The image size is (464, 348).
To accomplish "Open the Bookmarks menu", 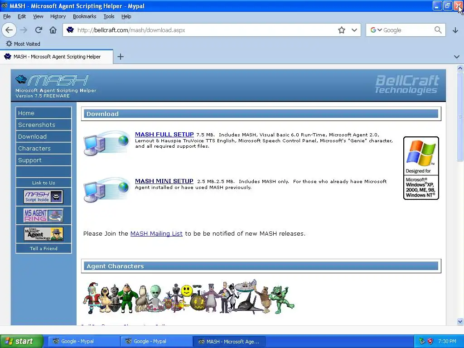I will tap(85, 16).
